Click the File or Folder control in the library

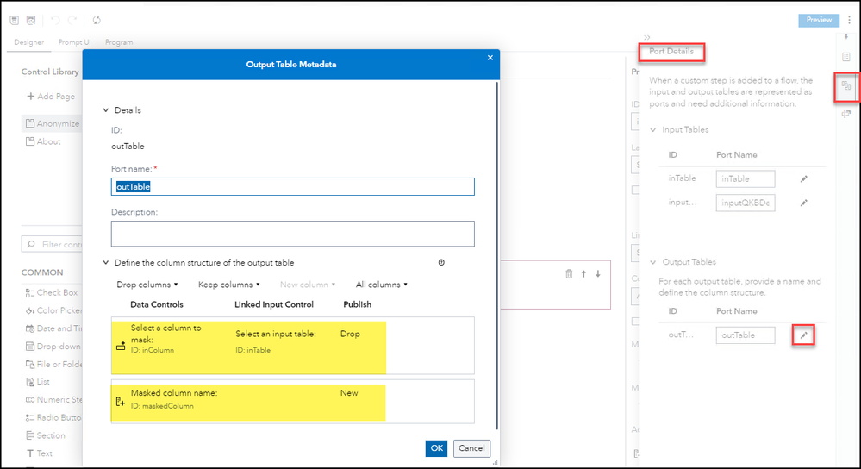click(x=53, y=364)
